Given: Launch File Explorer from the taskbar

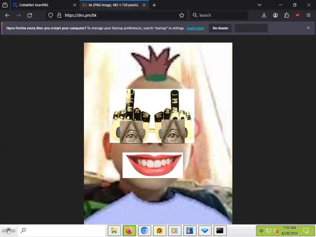Looking at the screenshot, I should tap(114, 231).
